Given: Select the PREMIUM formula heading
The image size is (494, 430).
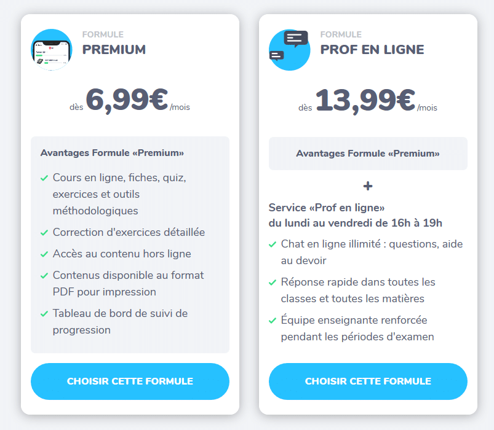Looking at the screenshot, I should 114,50.
